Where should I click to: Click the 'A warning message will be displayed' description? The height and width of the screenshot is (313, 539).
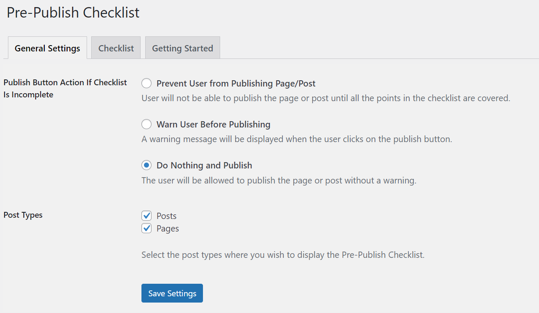(297, 139)
